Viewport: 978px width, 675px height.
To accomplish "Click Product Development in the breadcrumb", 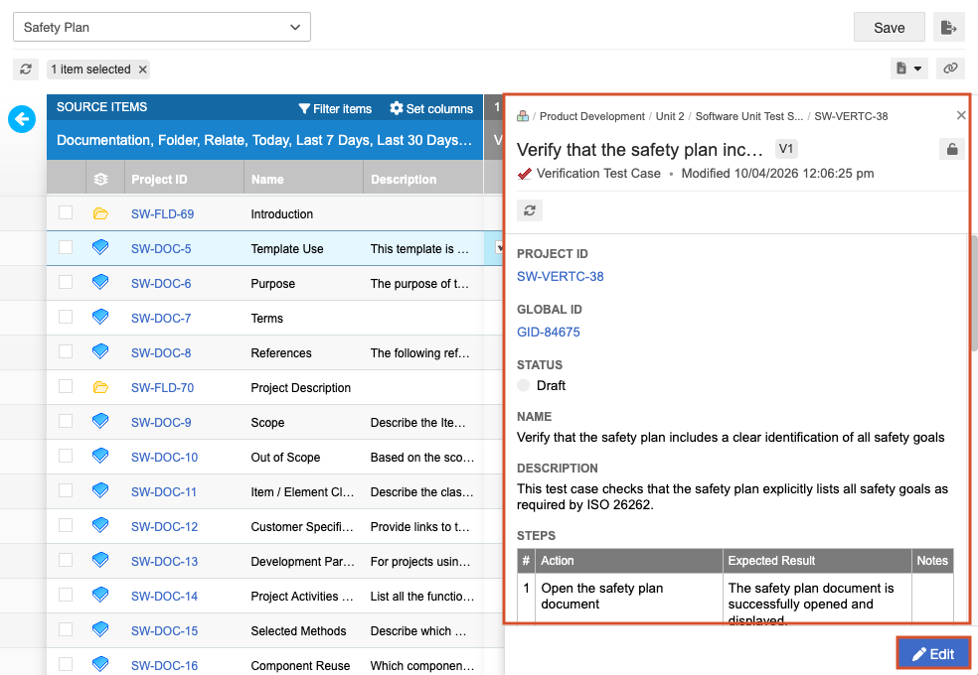I will coord(592,116).
